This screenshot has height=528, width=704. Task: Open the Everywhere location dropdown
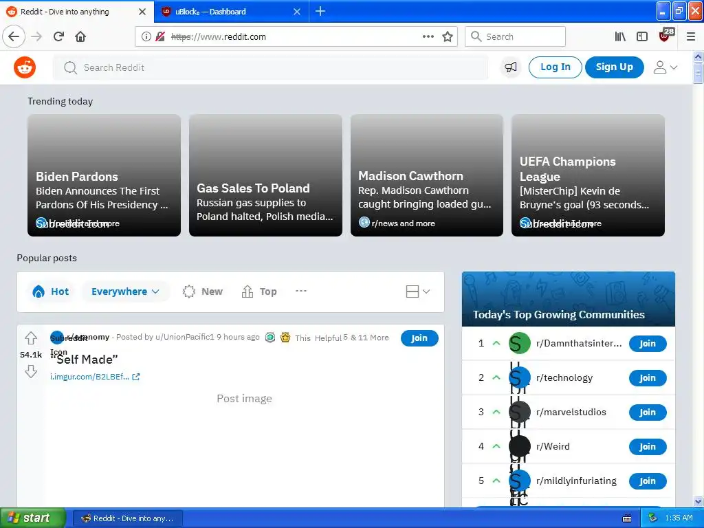pyautogui.click(x=125, y=291)
